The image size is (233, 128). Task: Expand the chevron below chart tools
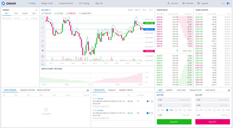43,64
